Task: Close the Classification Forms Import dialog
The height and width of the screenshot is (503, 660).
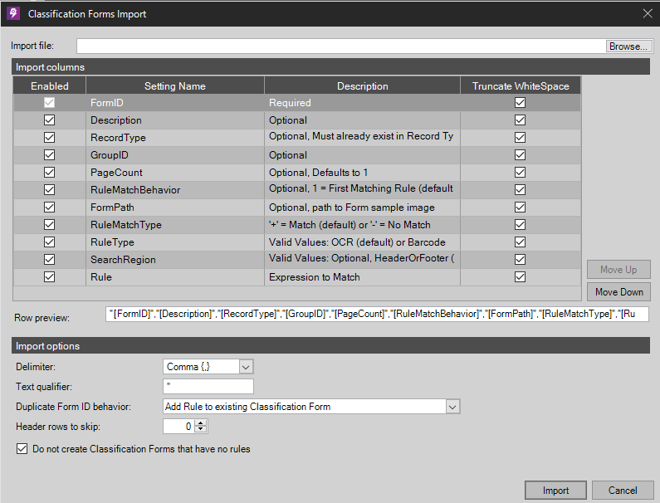Action: (x=648, y=13)
